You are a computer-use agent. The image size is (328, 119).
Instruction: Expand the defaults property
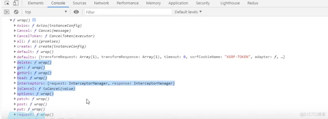click(15, 57)
